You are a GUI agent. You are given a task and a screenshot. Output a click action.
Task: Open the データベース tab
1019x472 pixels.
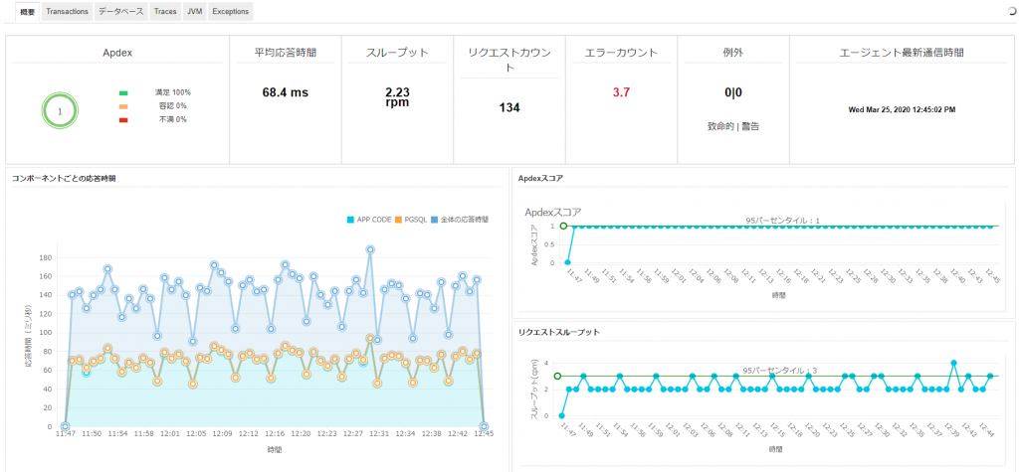120,12
